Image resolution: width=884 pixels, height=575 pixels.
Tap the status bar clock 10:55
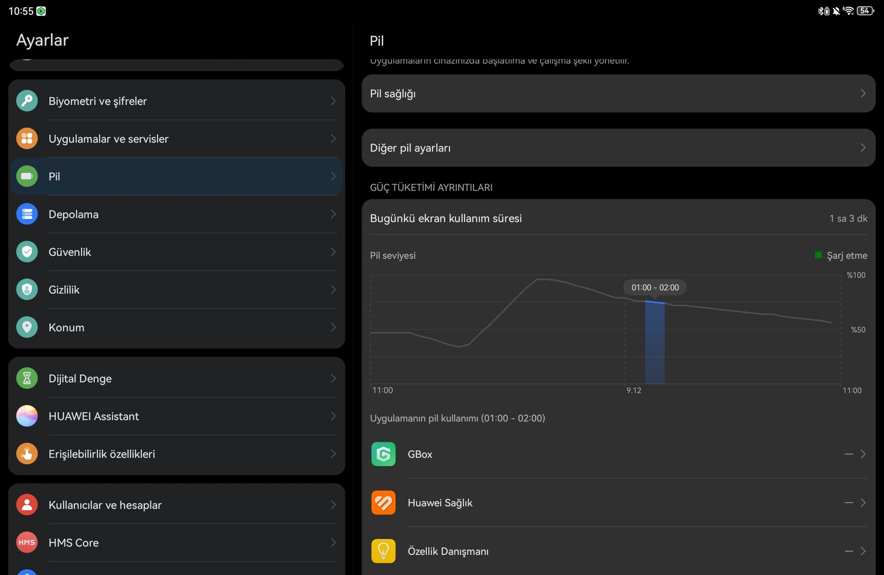point(21,11)
